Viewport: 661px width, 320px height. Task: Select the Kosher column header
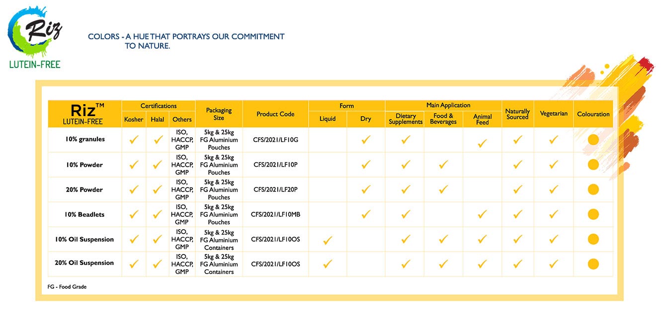[x=134, y=119]
